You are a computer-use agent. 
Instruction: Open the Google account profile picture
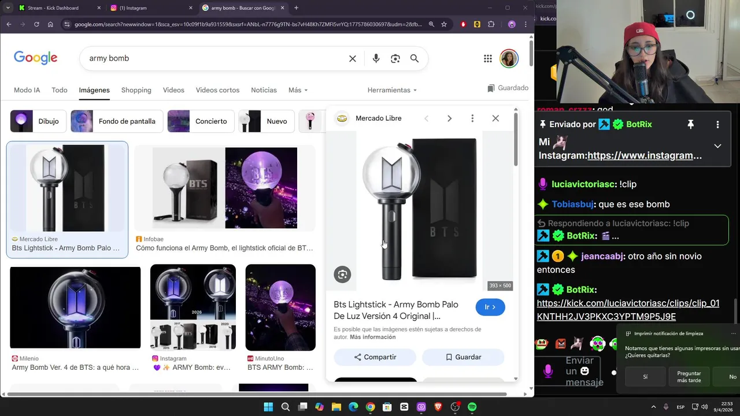pos(509,58)
